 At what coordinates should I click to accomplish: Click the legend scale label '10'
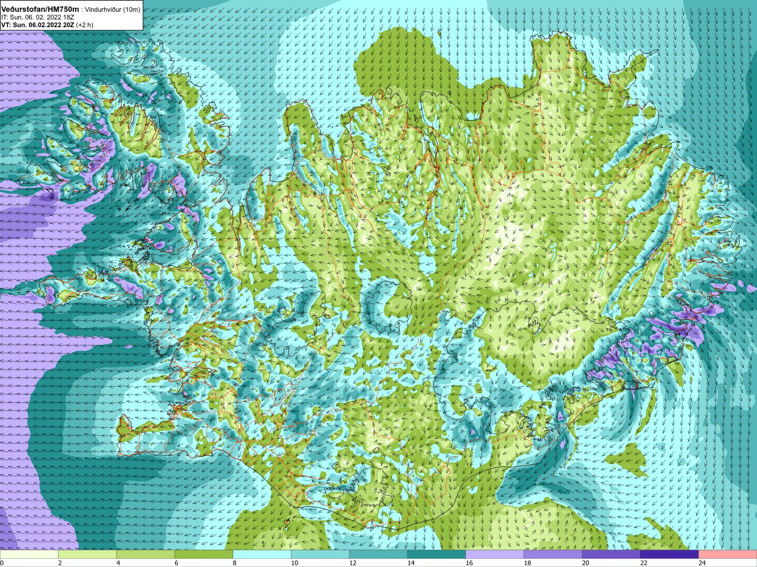point(295,563)
